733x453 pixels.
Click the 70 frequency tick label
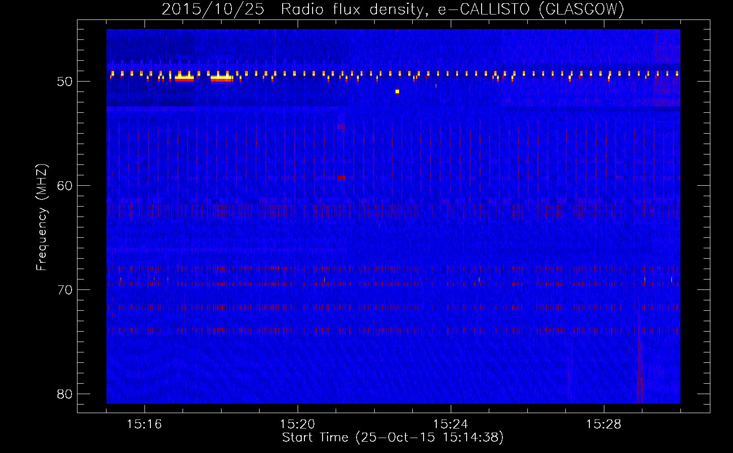tap(65, 290)
